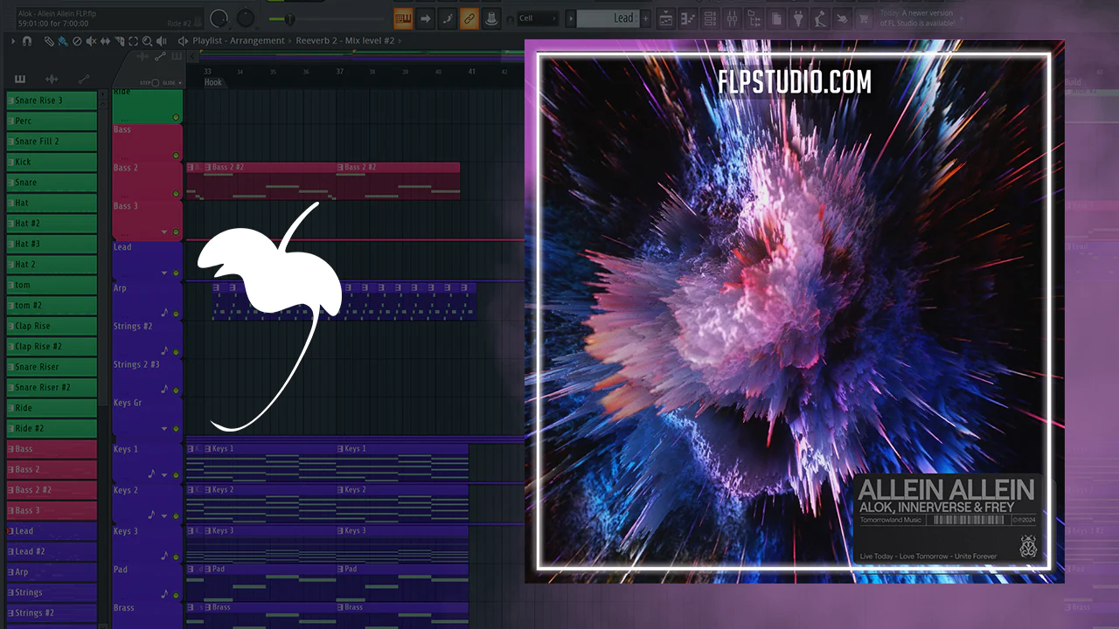Click the Strings 2 #3 track header
This screenshot has width=1119, height=629.
click(148, 376)
